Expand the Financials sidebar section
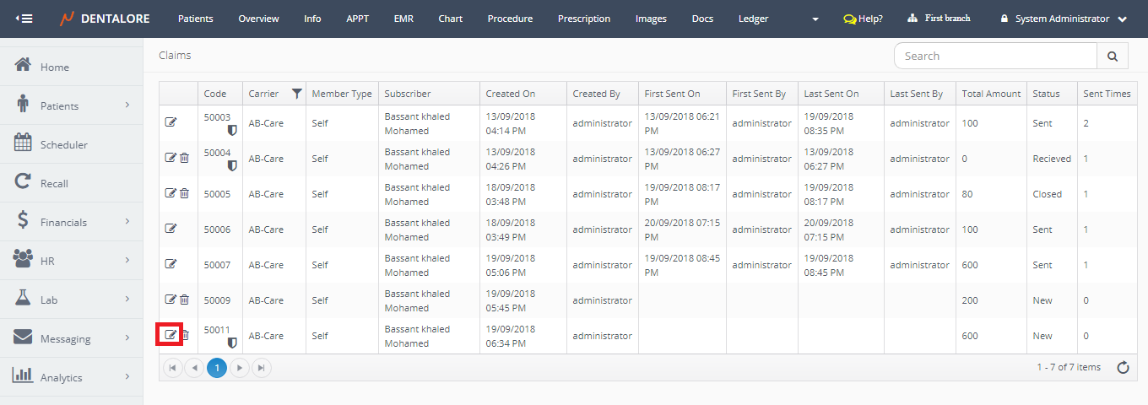Viewport: 1148px width, 405px height. point(127,222)
